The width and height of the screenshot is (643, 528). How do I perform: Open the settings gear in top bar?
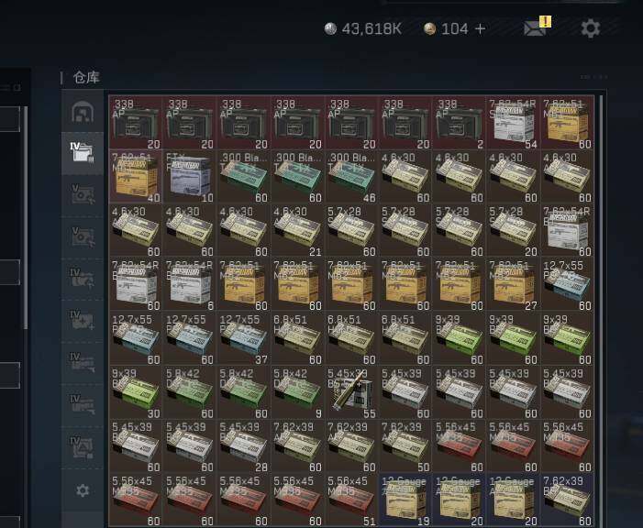click(x=590, y=28)
